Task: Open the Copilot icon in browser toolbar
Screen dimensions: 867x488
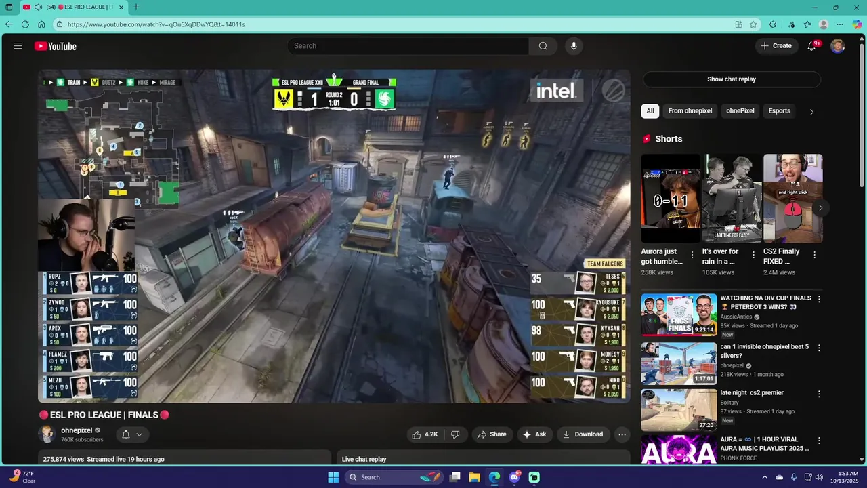Action: tap(857, 24)
